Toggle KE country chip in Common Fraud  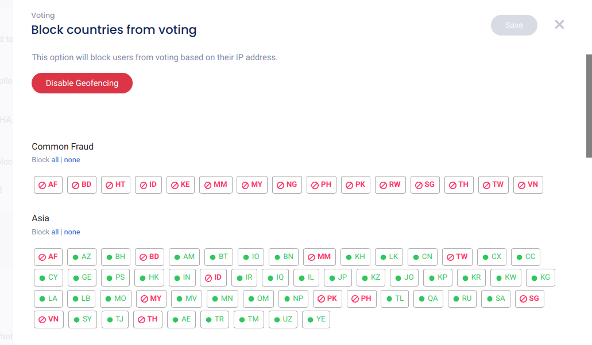(x=180, y=185)
